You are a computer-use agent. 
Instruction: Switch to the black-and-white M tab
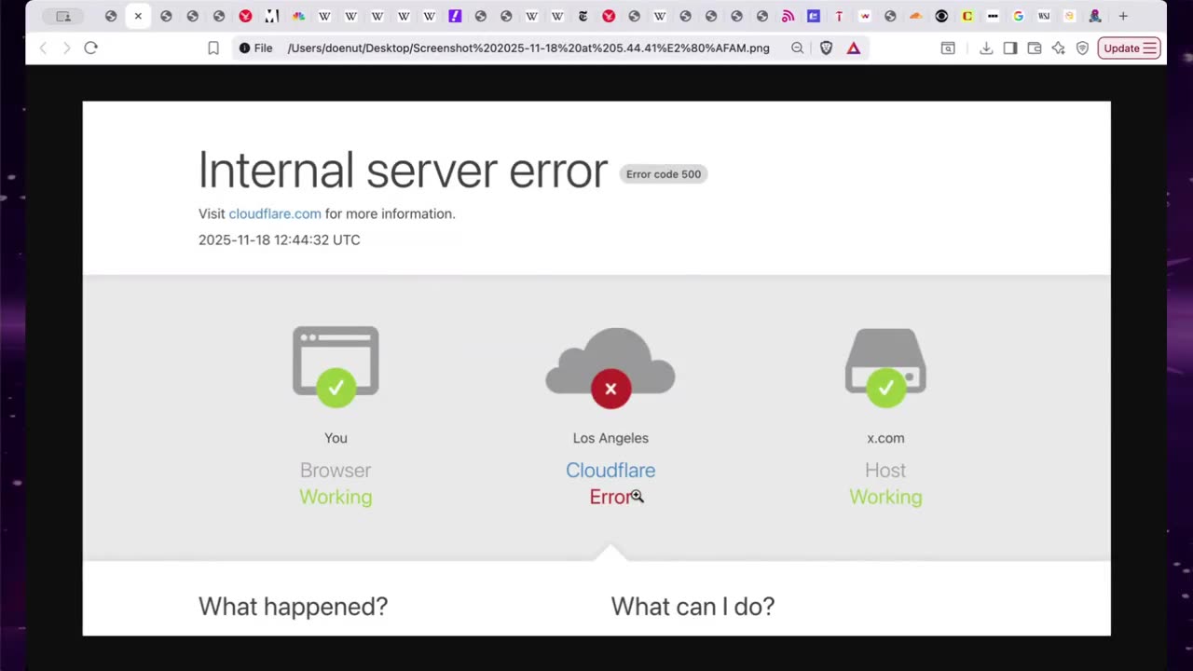tap(272, 16)
